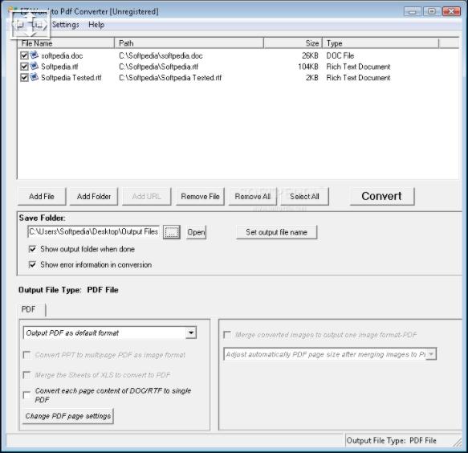
Task: Sort by the Type column header
Action: point(381,43)
